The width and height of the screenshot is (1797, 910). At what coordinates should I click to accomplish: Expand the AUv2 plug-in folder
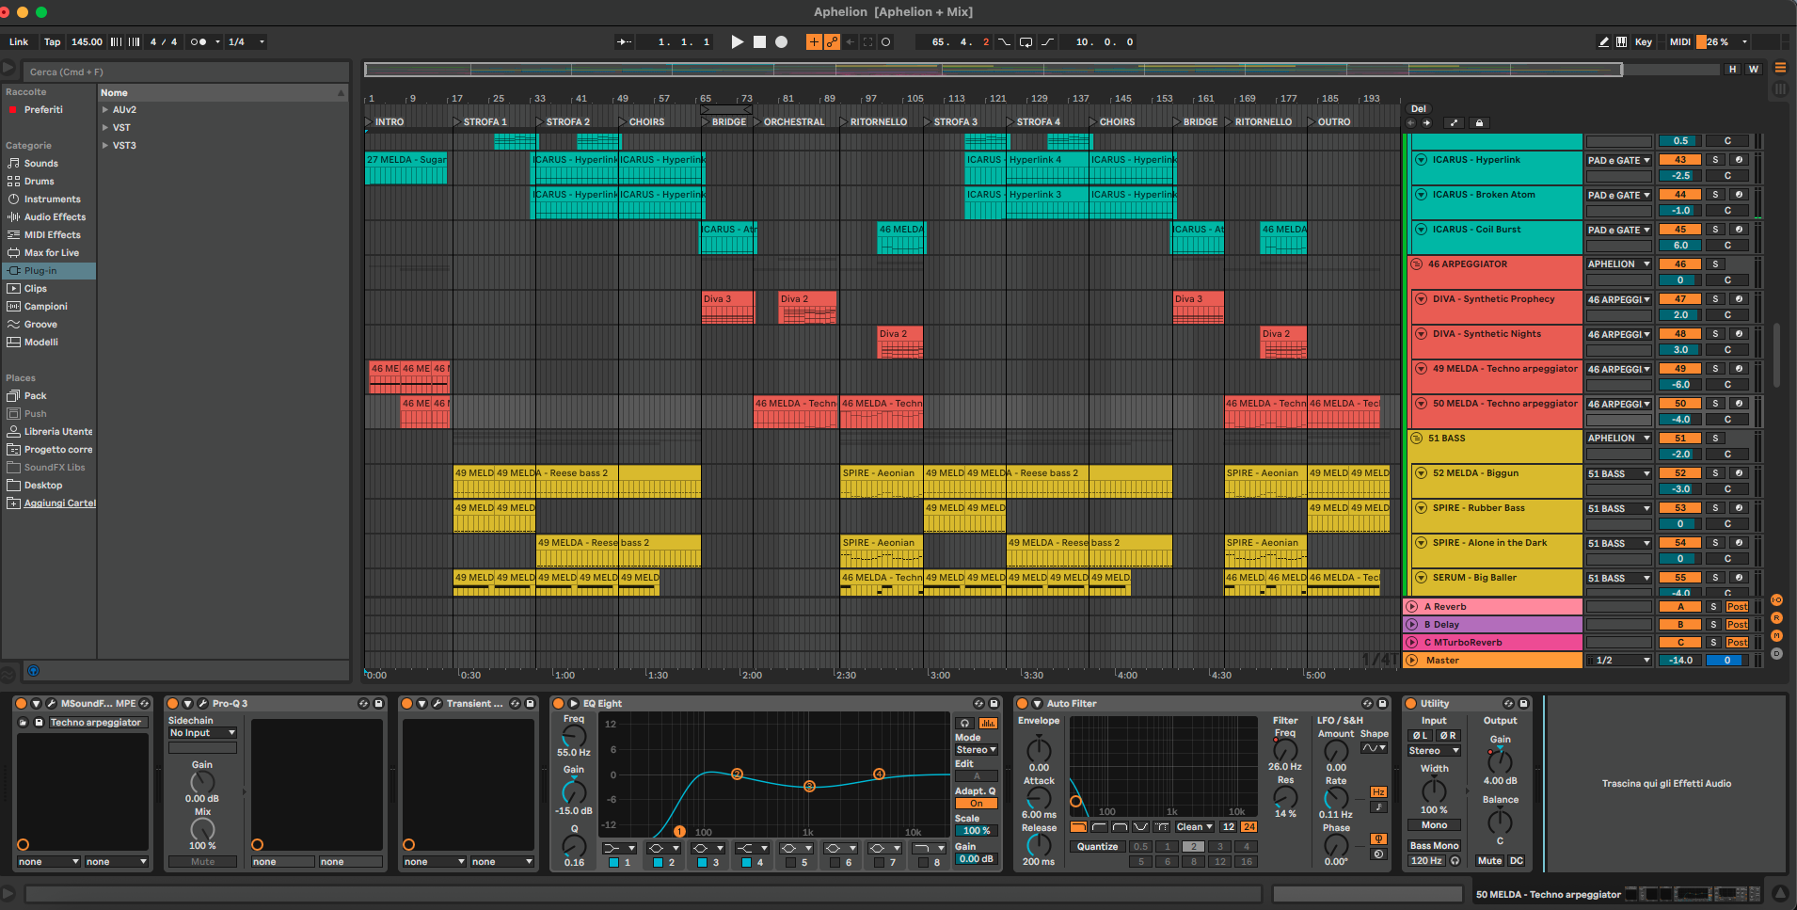click(x=105, y=110)
